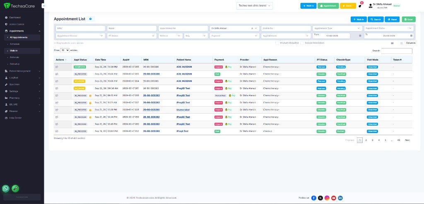Open MRN link 26-90-000380
The image size is (424, 204).
point(151,131)
